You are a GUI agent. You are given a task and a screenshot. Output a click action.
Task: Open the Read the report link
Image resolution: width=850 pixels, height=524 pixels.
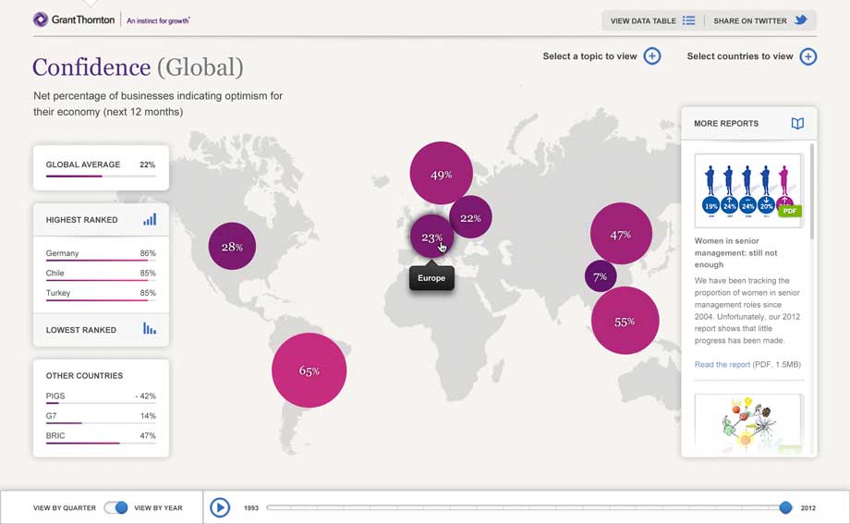(722, 365)
